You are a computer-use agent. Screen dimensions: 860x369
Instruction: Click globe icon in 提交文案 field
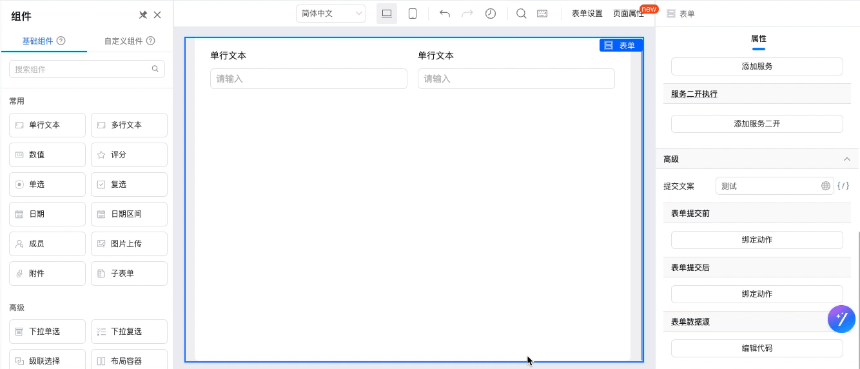(826, 186)
